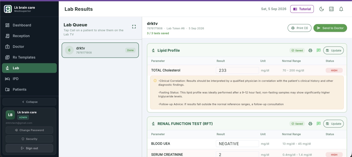The image size is (352, 157).
Task: Click drktvtech@gmail.com email text
Action: click(x=19, y=123)
